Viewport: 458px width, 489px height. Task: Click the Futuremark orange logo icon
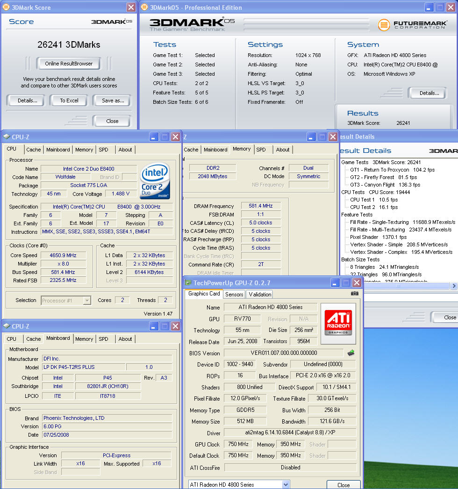[384, 25]
